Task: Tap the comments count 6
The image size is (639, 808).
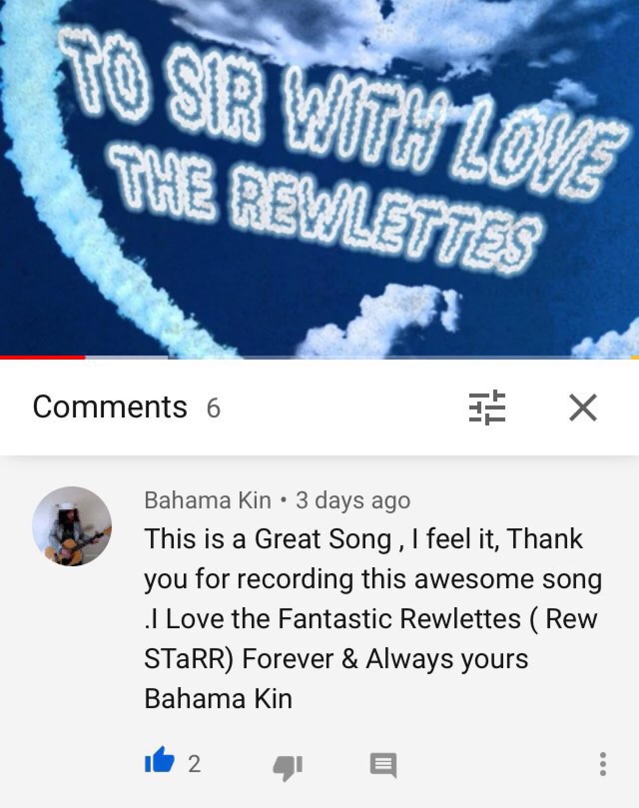Action: click(x=213, y=408)
